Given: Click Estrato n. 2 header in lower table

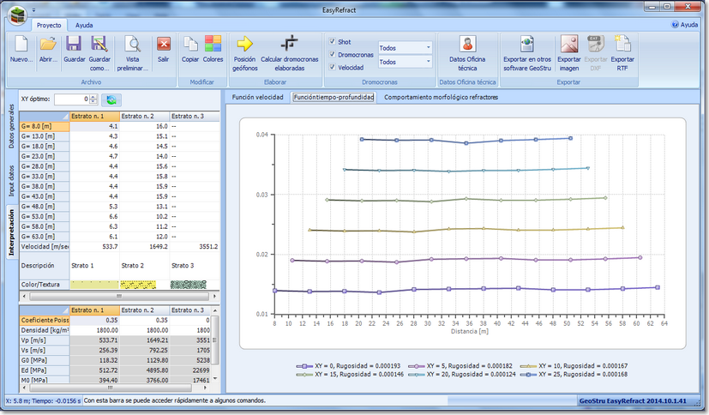Looking at the screenshot, I should [145, 310].
